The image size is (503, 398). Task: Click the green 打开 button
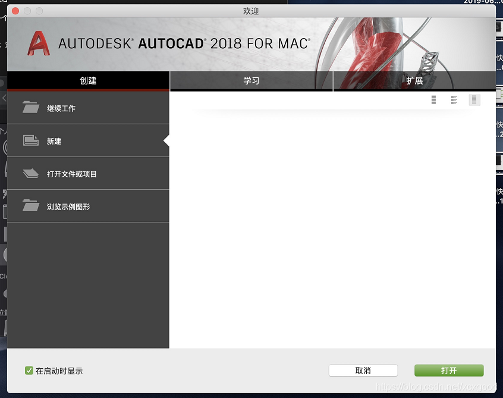point(449,371)
